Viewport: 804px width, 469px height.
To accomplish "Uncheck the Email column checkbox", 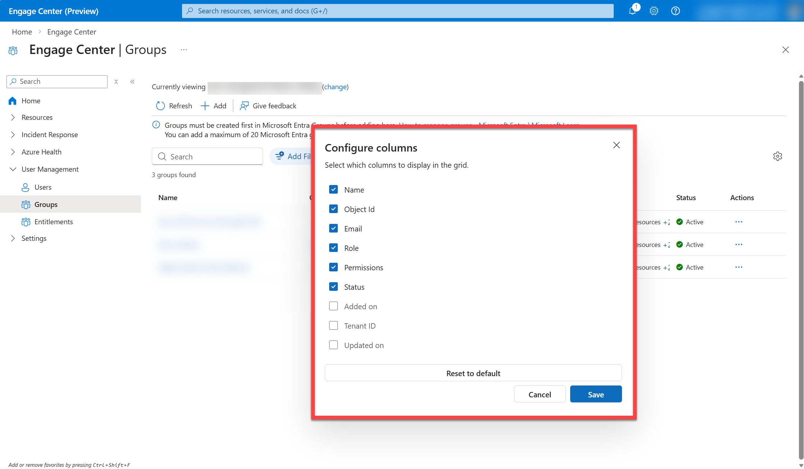I will pyautogui.click(x=333, y=228).
